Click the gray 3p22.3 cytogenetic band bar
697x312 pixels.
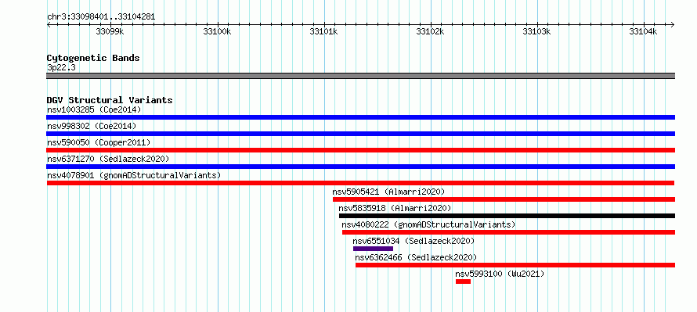(x=360, y=76)
